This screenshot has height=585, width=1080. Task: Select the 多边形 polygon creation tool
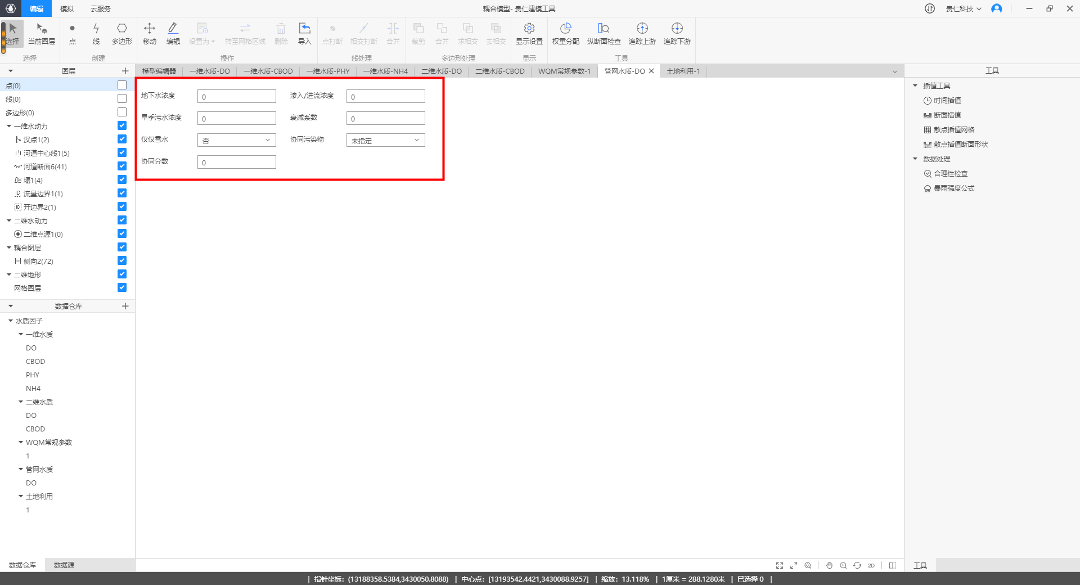point(121,33)
